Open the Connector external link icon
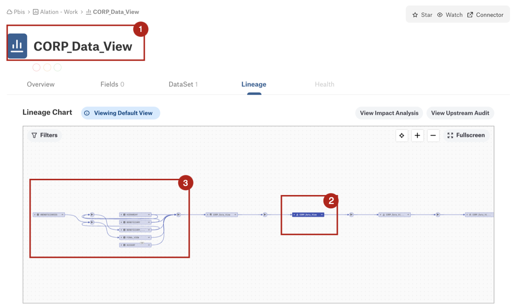The height and width of the screenshot is (307, 516). pyautogui.click(x=470, y=15)
